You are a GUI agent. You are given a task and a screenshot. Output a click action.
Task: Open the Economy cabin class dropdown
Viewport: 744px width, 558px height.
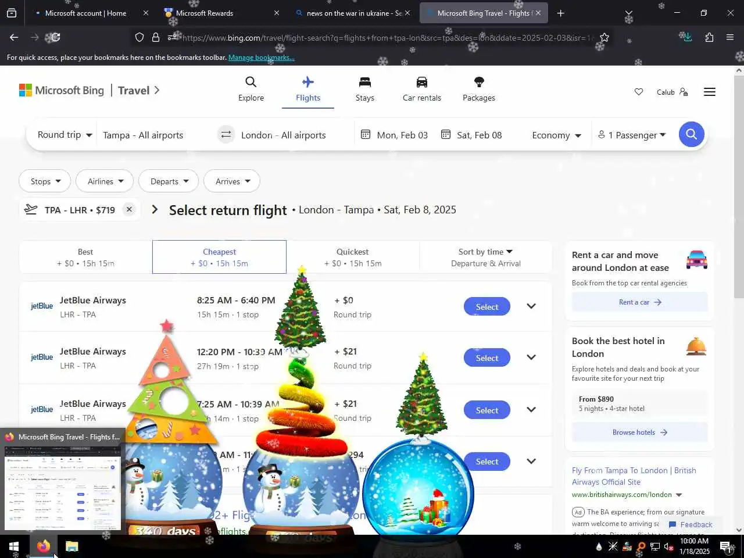pyautogui.click(x=556, y=135)
